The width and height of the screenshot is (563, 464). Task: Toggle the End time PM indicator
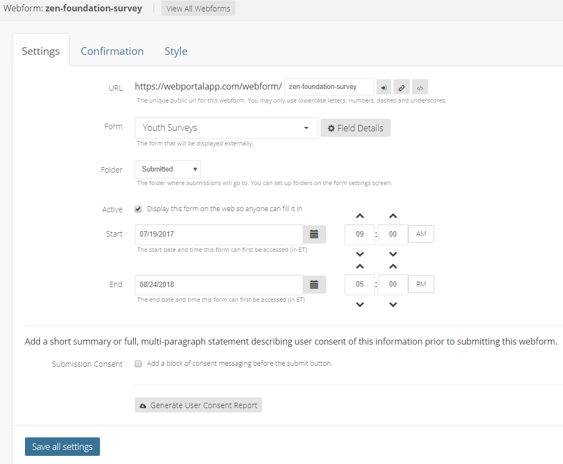coord(421,284)
